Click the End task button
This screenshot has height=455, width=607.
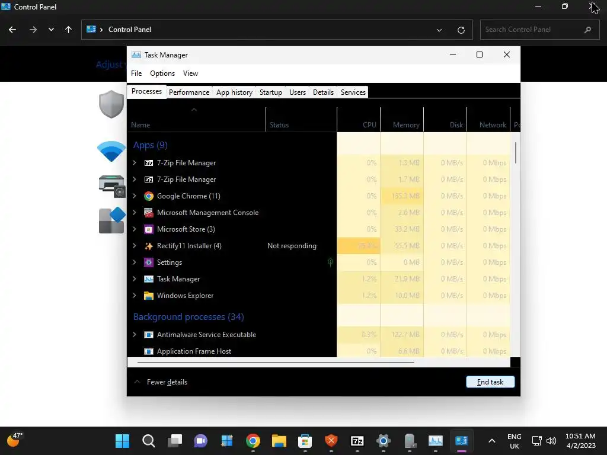490,382
